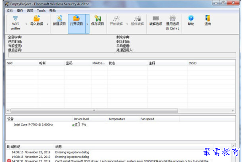This screenshot has width=242, height=162.
Task: Click the Device load column header
Action: [x=89, y=119]
